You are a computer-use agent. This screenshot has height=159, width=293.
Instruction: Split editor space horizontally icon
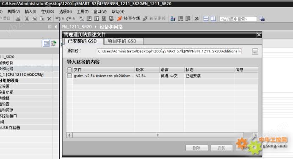pyautogui.click(x=206, y=19)
